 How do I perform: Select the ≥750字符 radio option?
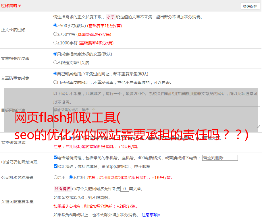pyautogui.click(x=55, y=34)
